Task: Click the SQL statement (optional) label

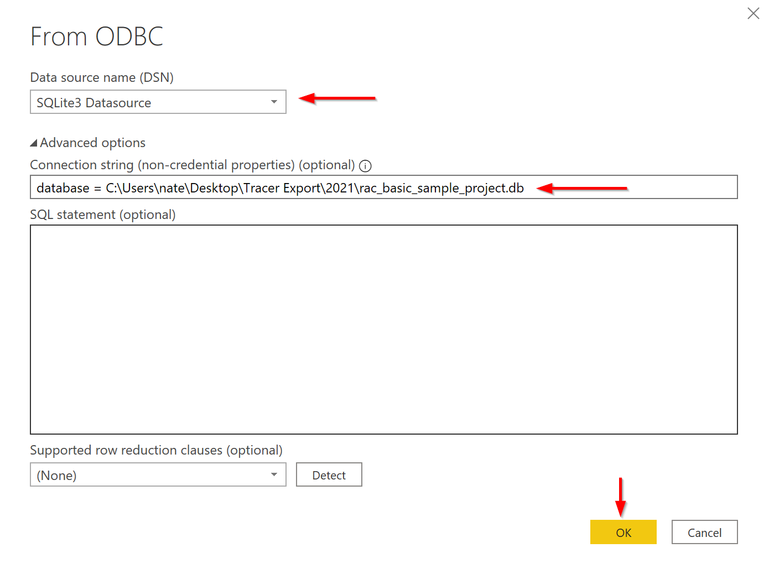Action: 102,215
